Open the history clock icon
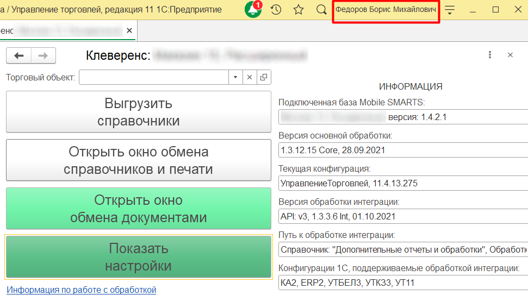 (x=276, y=9)
